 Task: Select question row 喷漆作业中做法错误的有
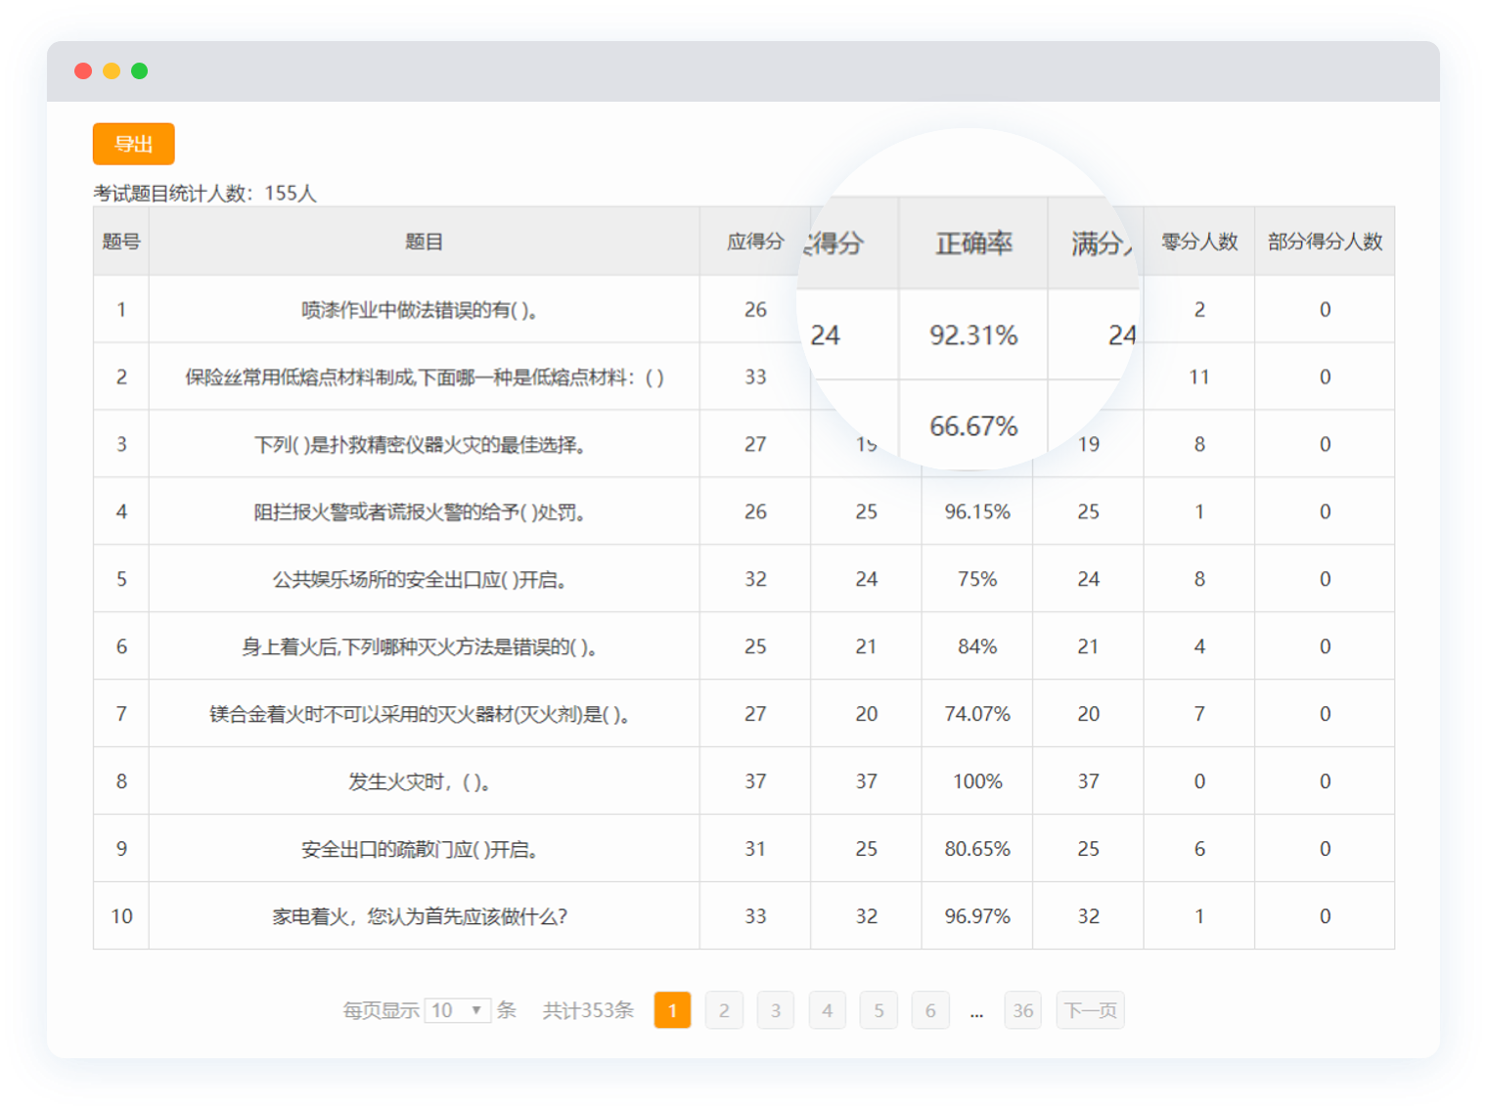[422, 310]
